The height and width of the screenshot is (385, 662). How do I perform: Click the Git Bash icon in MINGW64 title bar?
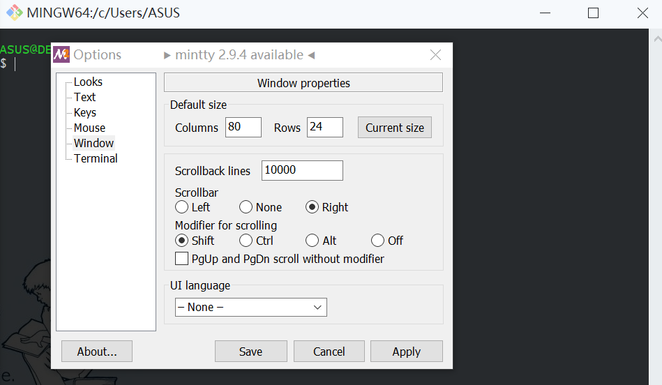click(x=15, y=13)
